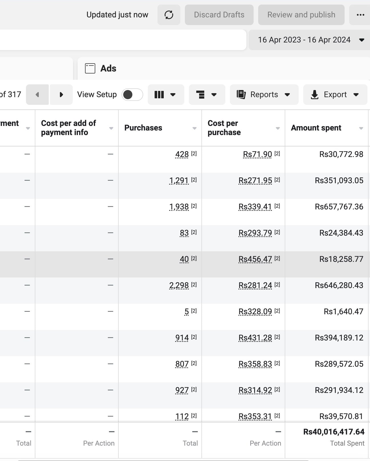Select the Rs30,772.98 amount spent cell
Screen dimensions: 370x461
tap(327, 160)
